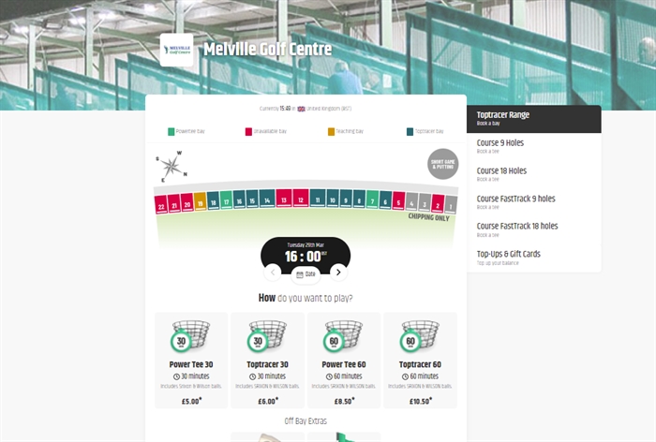656x442 pixels.
Task: Open the Date calendar picker
Action: (x=306, y=273)
